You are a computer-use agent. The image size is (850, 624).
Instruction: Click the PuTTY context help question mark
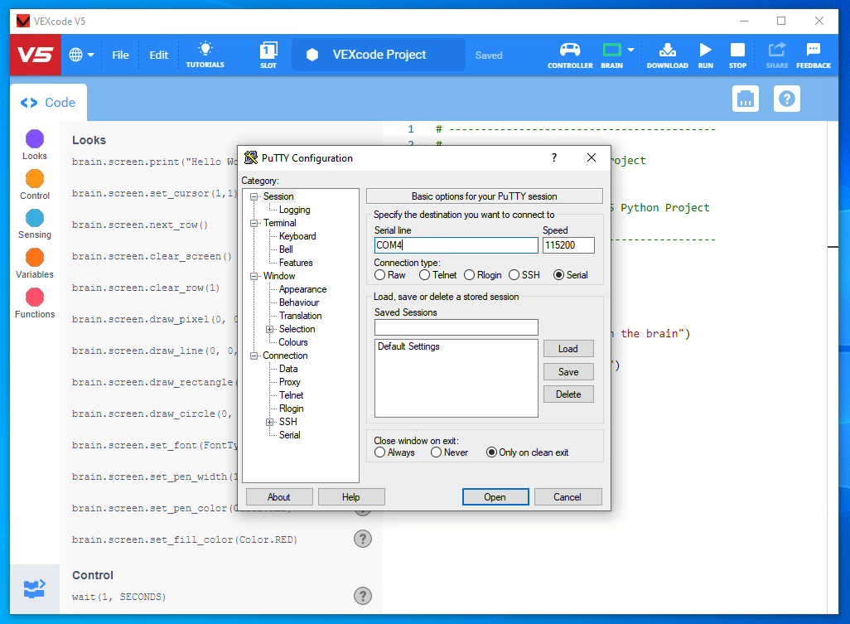point(554,157)
